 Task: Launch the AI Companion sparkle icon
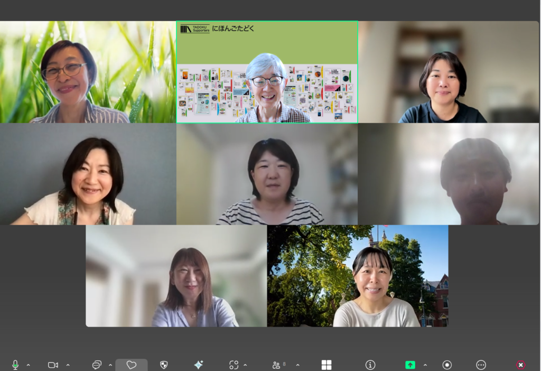pos(199,365)
